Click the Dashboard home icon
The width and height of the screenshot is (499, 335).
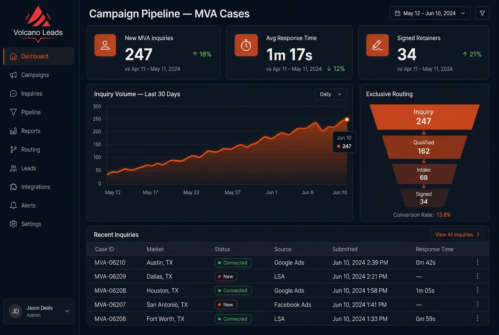point(13,56)
